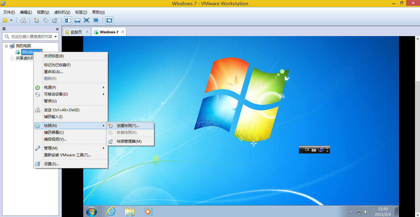Open Internet Explorer on guest taskbar

tap(111, 211)
